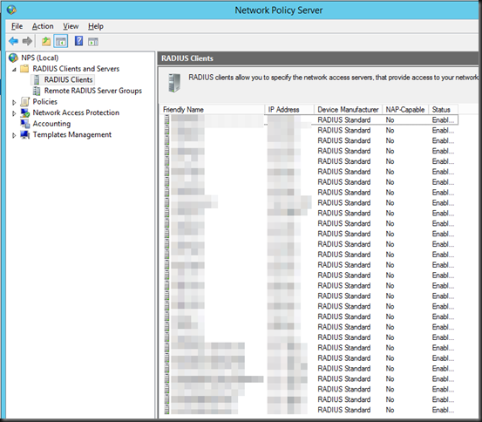The image size is (482, 422).
Task: Sort by Friendly Name column header
Action: (212, 110)
